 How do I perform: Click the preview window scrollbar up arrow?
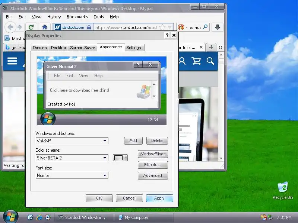(154, 84)
